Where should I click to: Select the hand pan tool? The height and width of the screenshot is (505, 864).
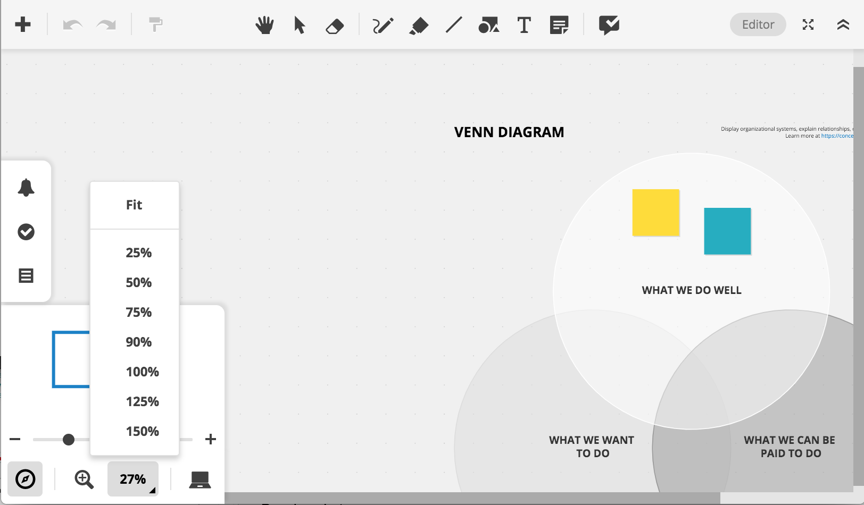tap(264, 25)
